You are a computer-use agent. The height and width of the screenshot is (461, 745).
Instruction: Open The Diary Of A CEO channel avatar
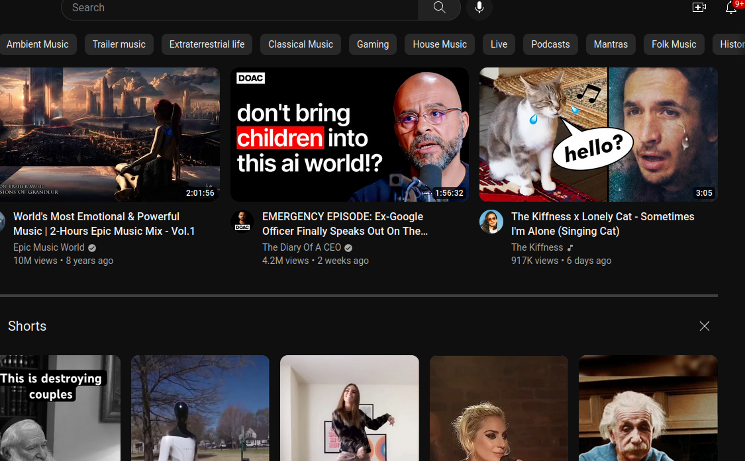[x=242, y=222]
